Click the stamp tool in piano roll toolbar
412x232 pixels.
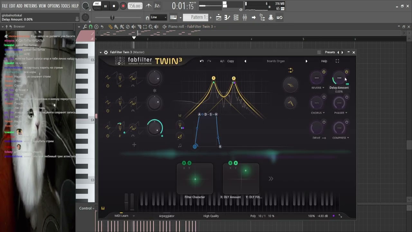coord(96,27)
